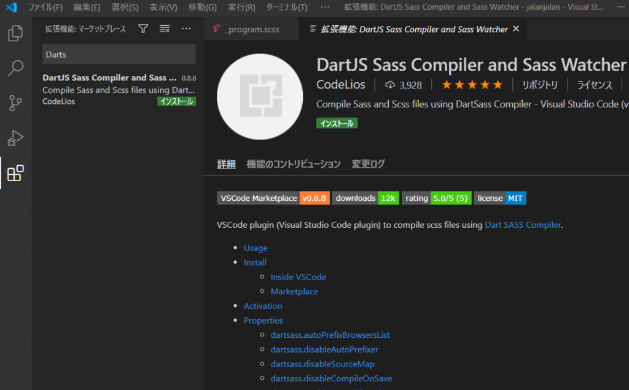The width and height of the screenshot is (629, 390).
Task: Click the Darts search input field
Action: 119,54
